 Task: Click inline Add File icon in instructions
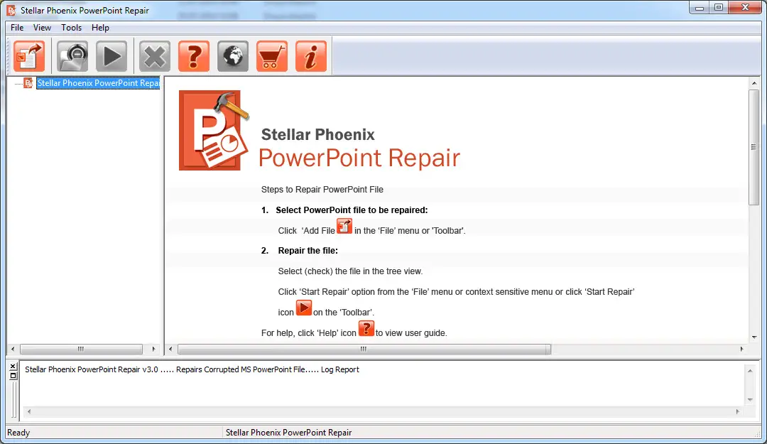[x=344, y=226]
